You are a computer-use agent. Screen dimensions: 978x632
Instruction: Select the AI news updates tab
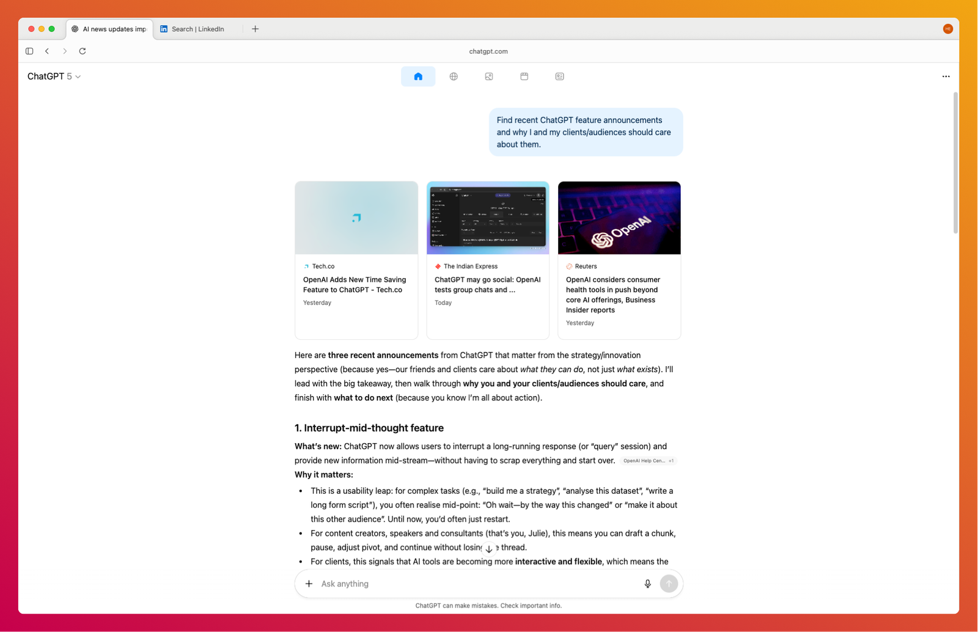110,29
